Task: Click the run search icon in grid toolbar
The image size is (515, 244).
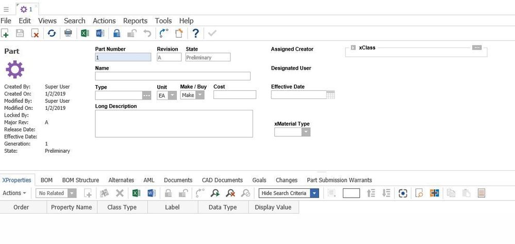Action: click(215, 193)
